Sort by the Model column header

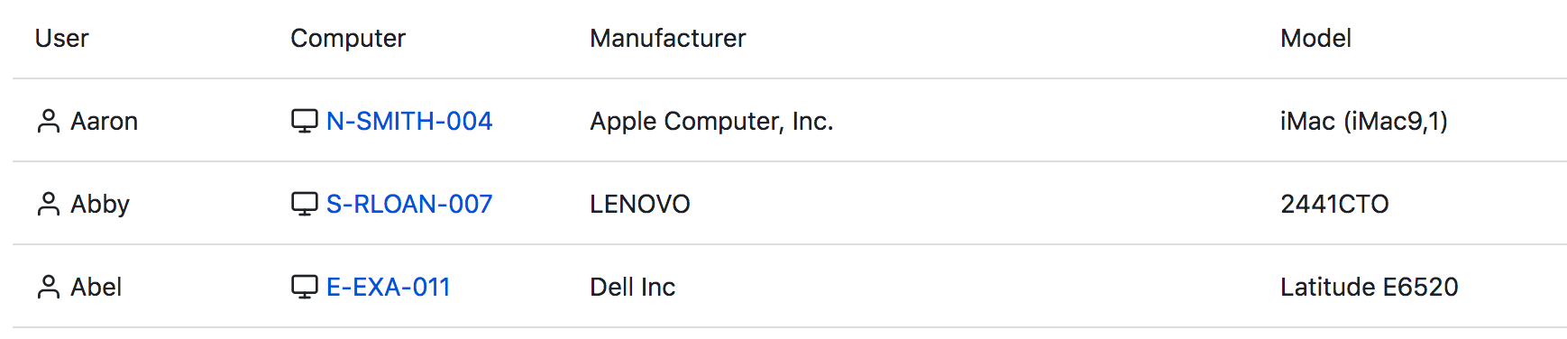pyautogui.click(x=1315, y=38)
